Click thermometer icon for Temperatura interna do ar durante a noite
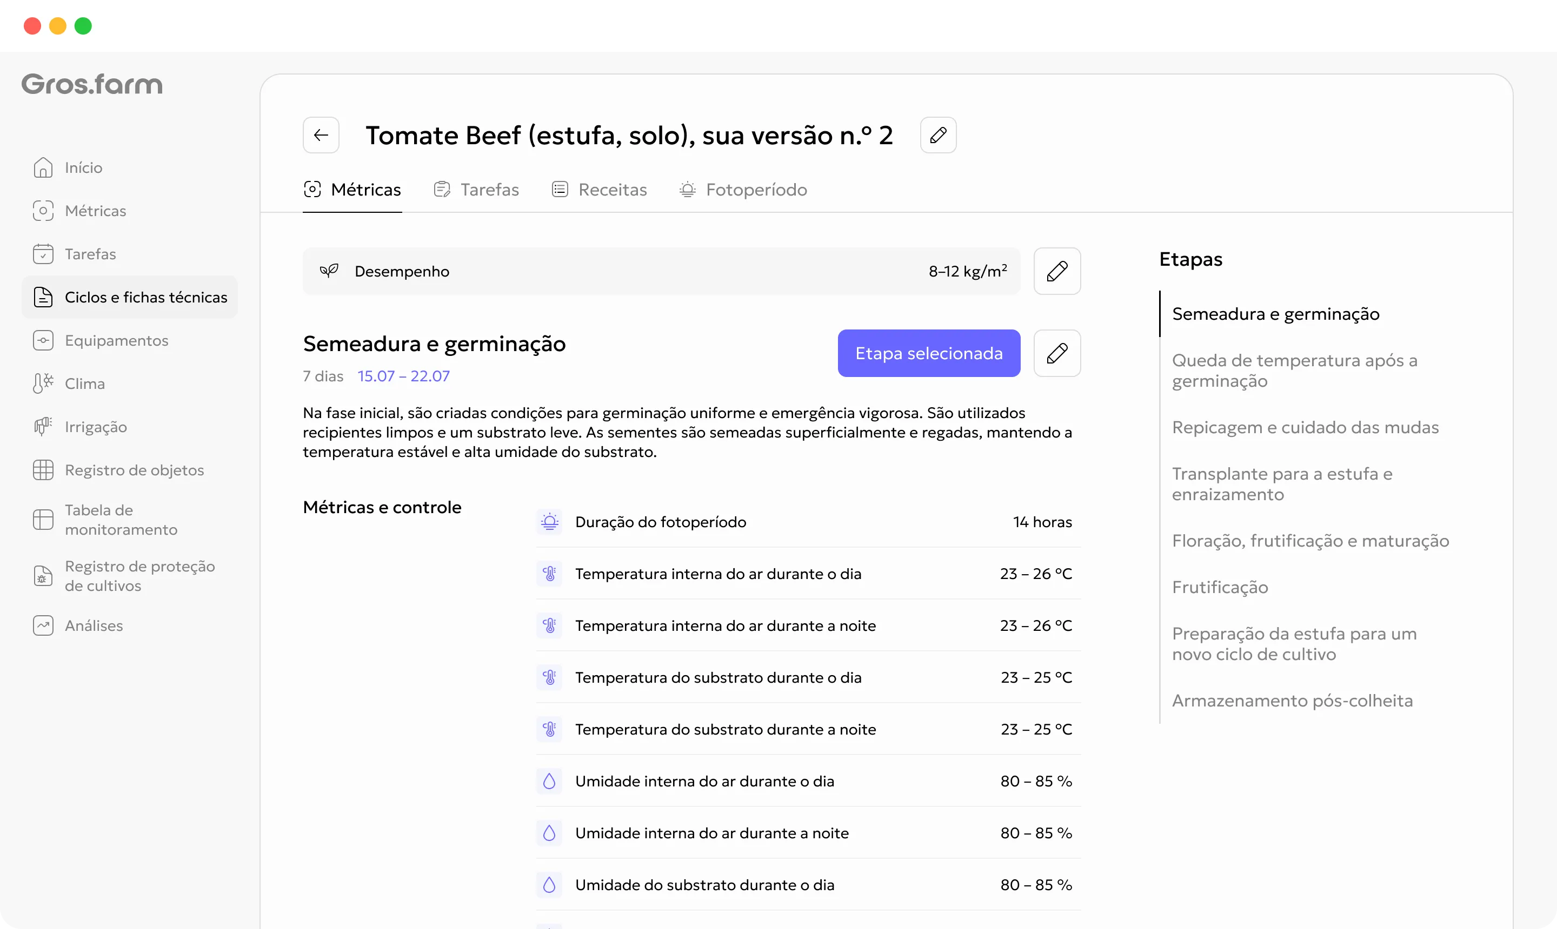The height and width of the screenshot is (929, 1557). point(549,626)
